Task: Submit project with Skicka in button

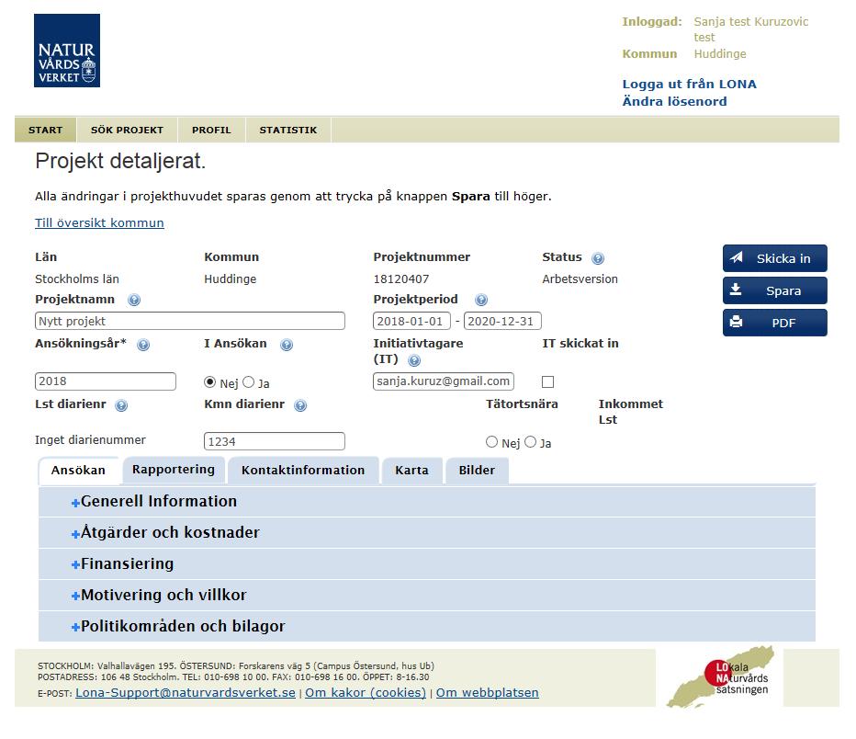Action: coord(774,258)
